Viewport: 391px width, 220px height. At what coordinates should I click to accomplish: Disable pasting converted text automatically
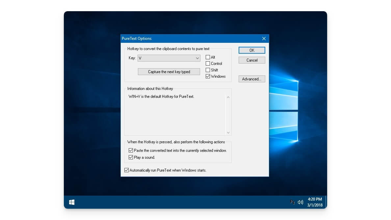(x=131, y=151)
